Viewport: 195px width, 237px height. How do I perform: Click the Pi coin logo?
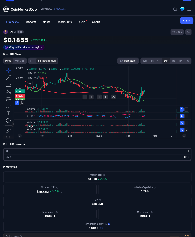pos(6,32)
